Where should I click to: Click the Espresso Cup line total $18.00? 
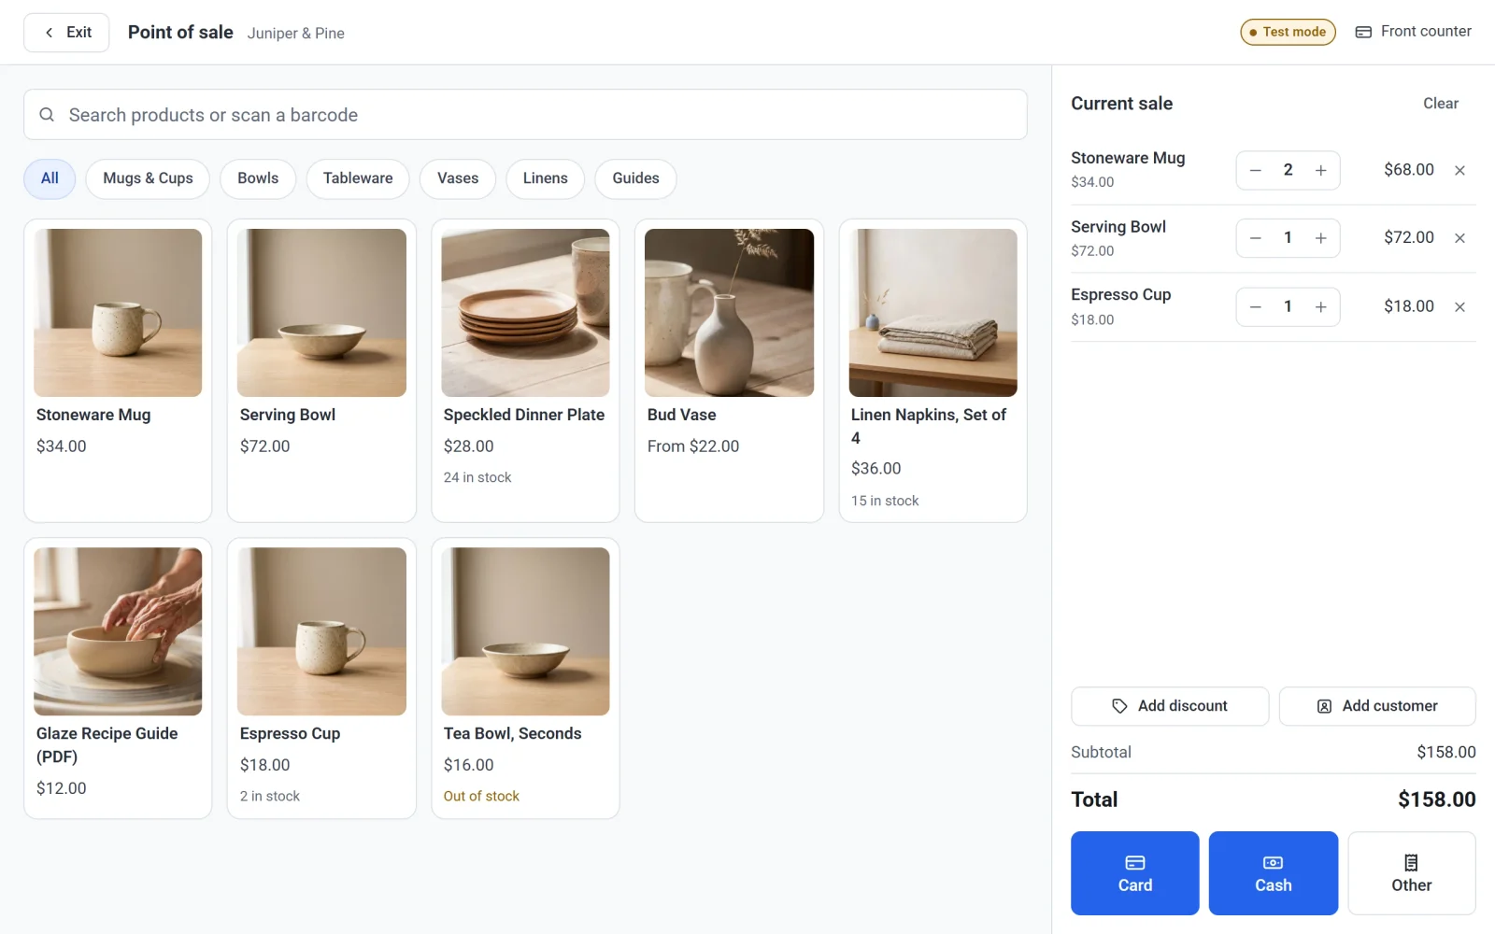point(1408,306)
